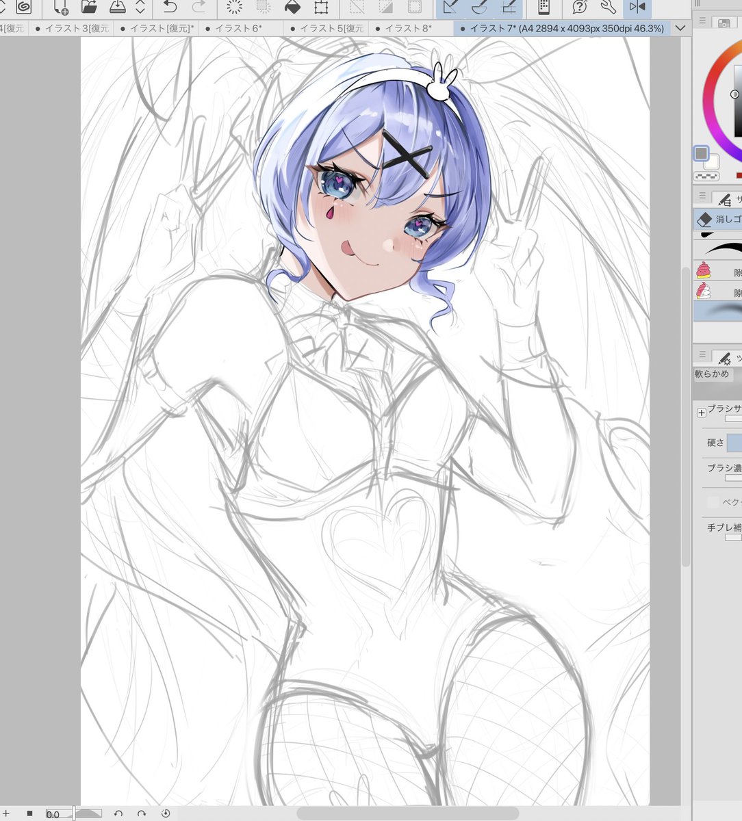Click the Open file folder icon

point(89,8)
